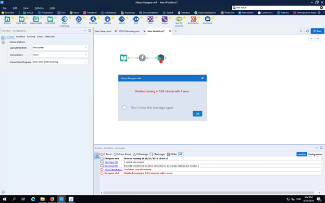The height and width of the screenshot is (203, 325).
Task: Select the Input Data tool icon
Action: [x=21, y=19]
